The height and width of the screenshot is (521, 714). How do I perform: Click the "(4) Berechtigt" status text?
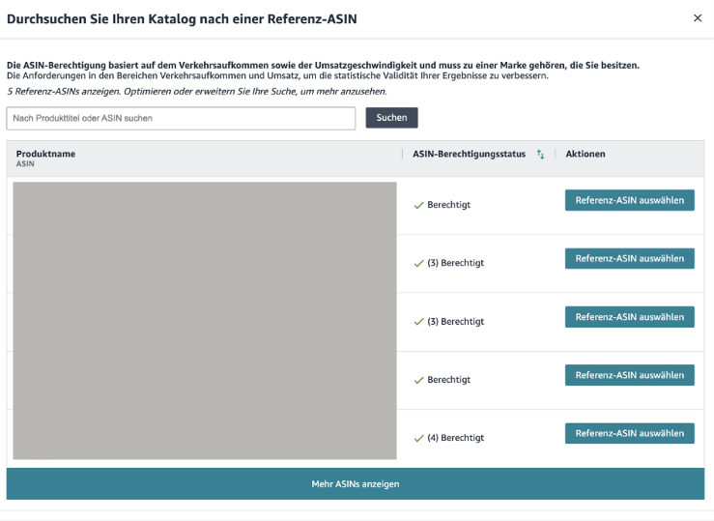(455, 438)
